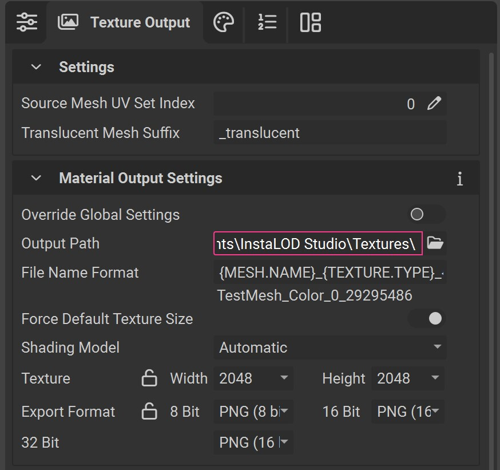Open the layout panels tab icon
Screen dimensions: 500x470
tap(310, 22)
